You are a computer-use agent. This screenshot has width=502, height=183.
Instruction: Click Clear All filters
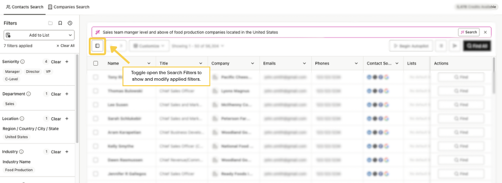point(65,46)
